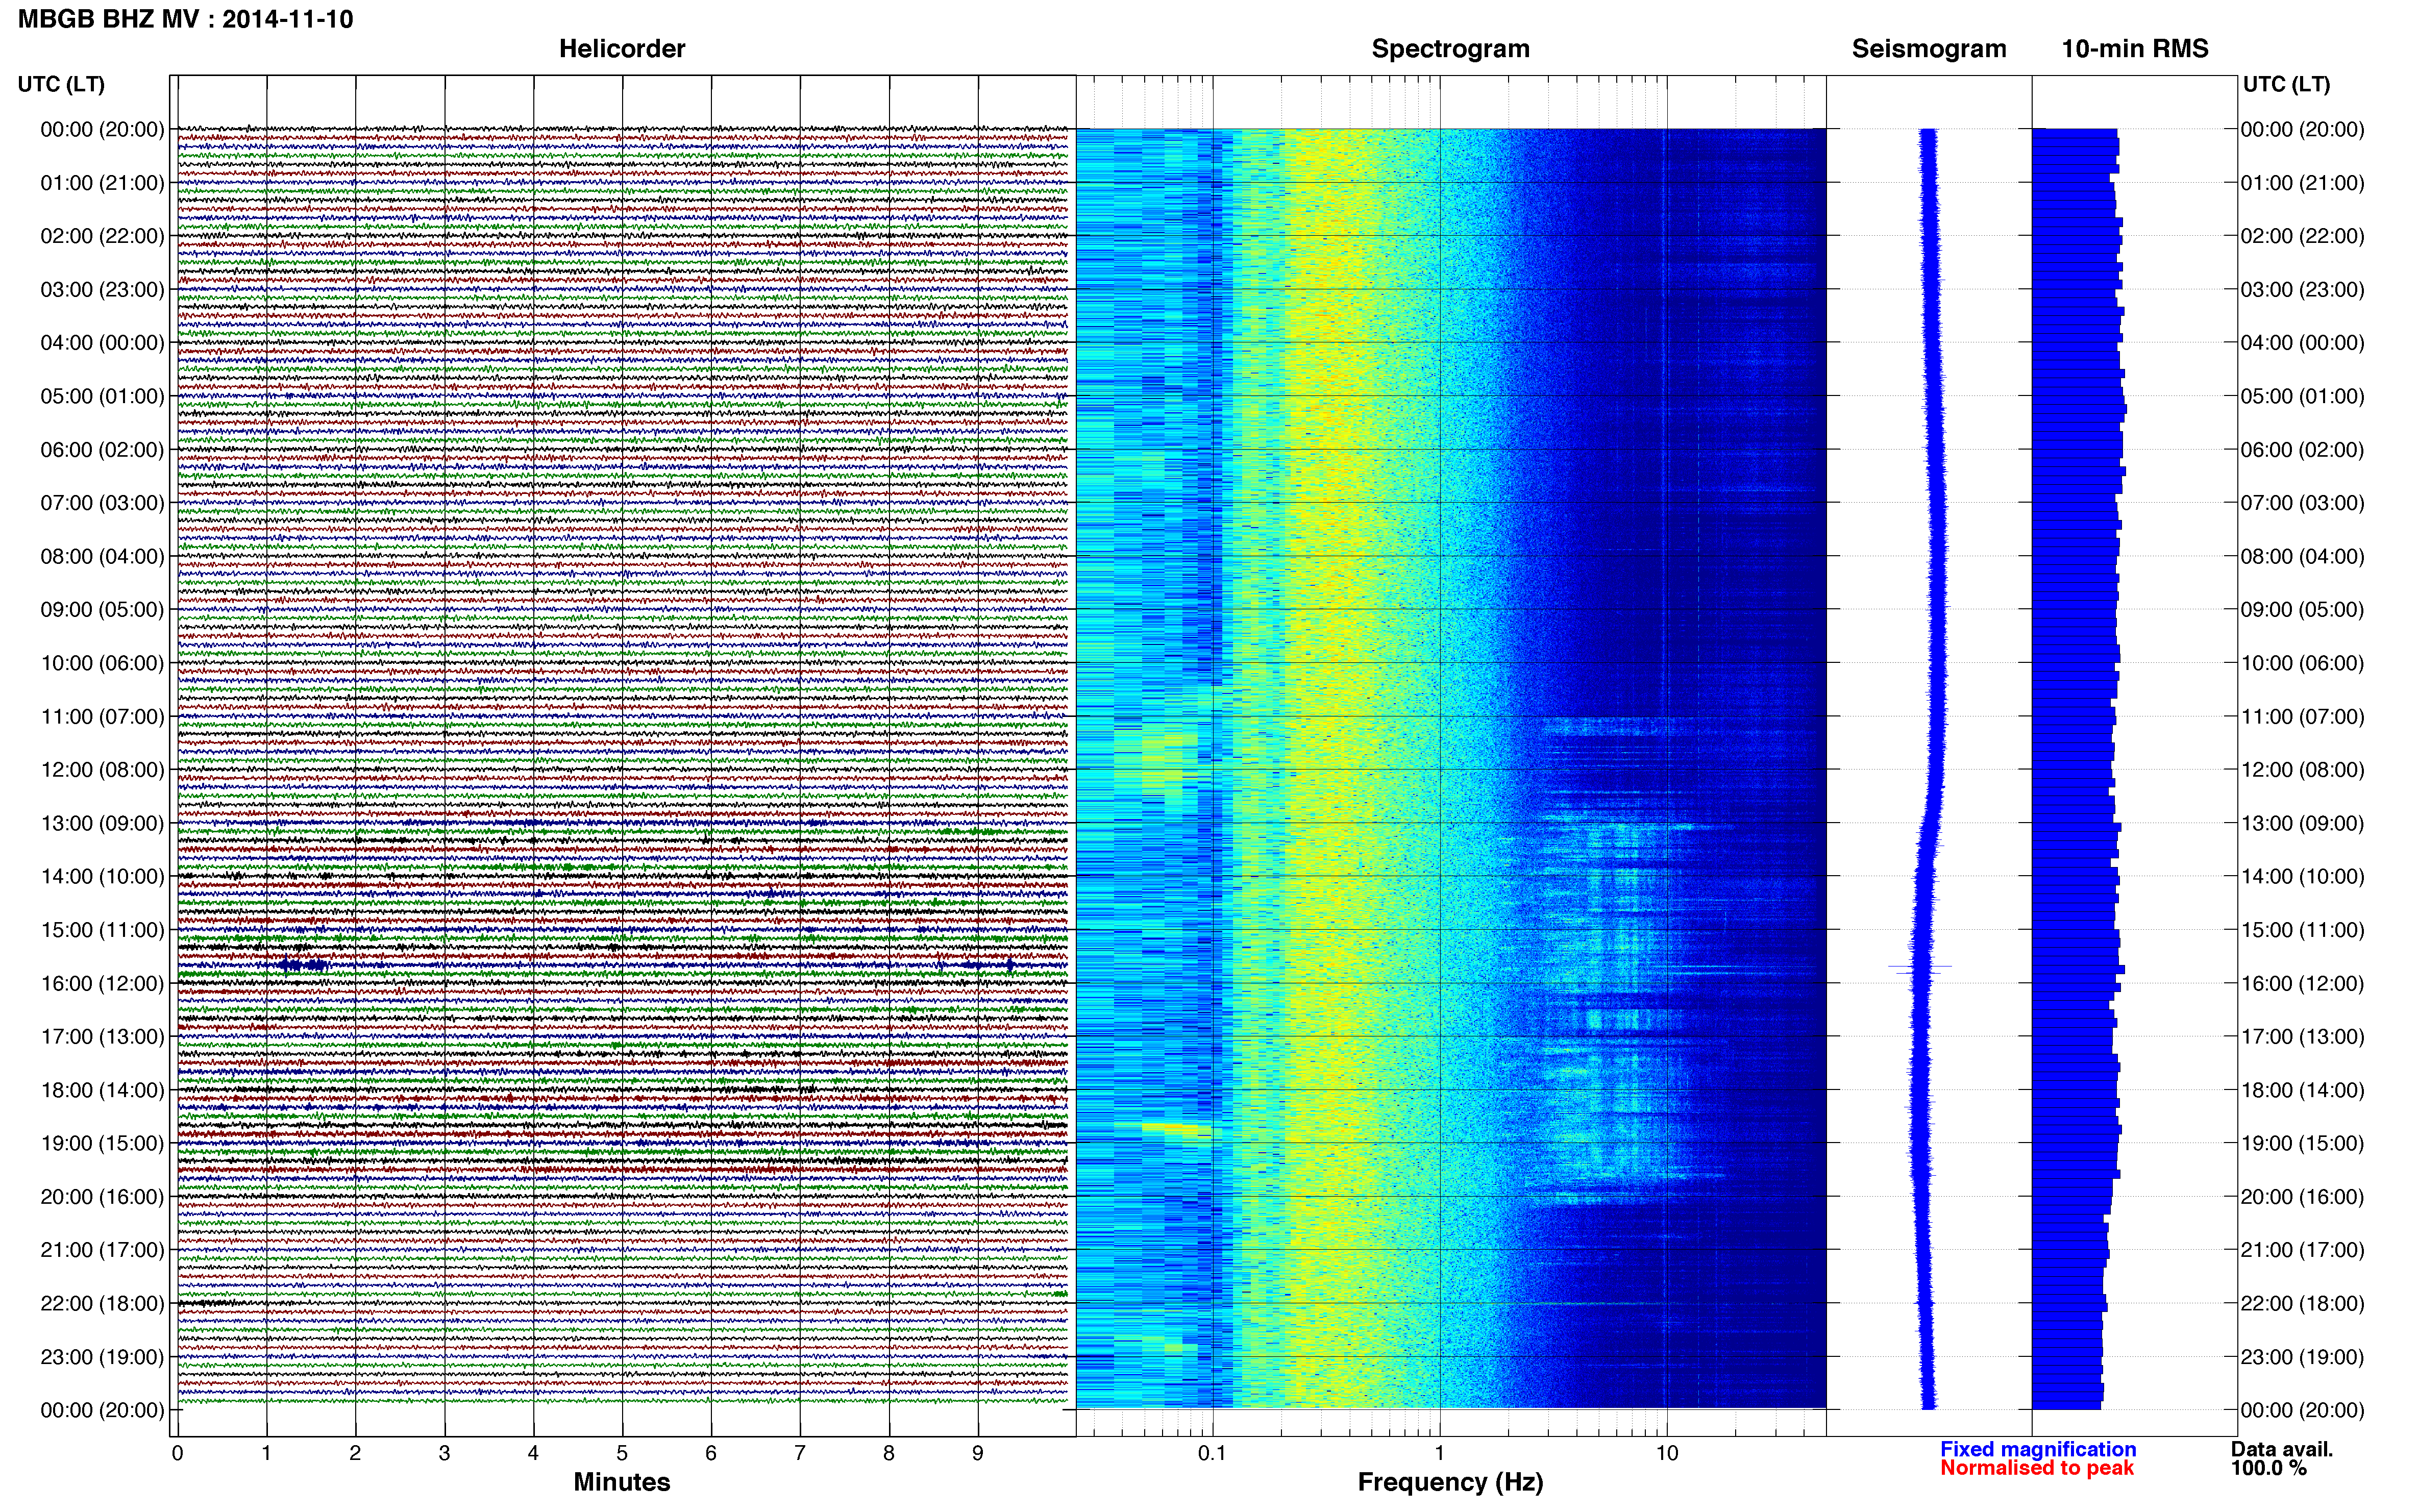The width and height of the screenshot is (2419, 1512).
Task: Select '09:00 (05:00)' on the left time axis
Action: coord(102,610)
